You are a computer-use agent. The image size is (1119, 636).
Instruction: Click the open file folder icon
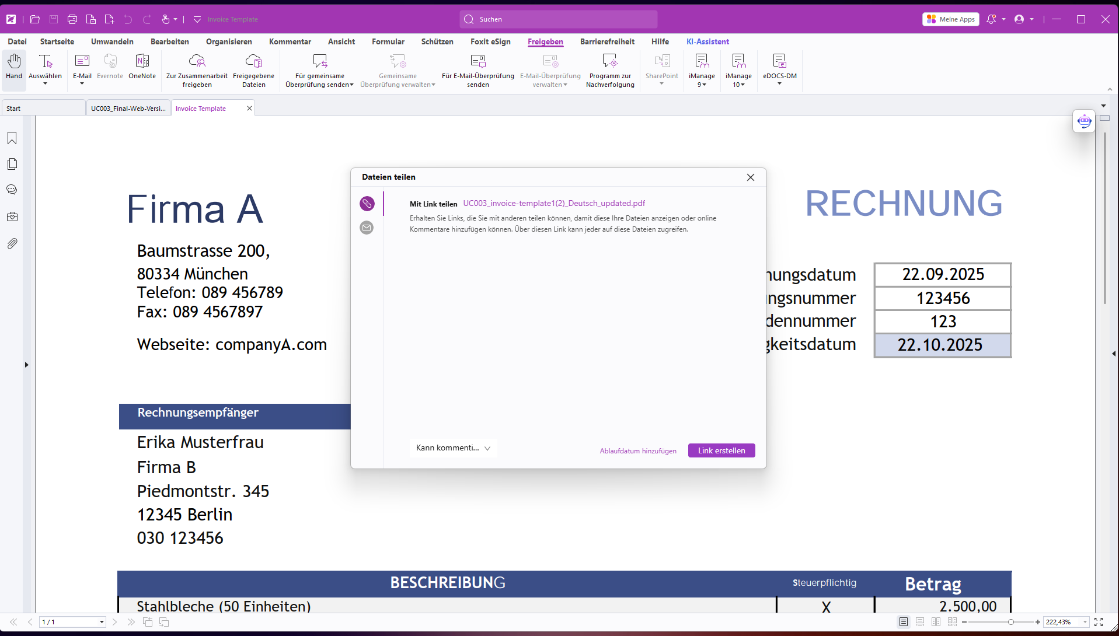(35, 19)
